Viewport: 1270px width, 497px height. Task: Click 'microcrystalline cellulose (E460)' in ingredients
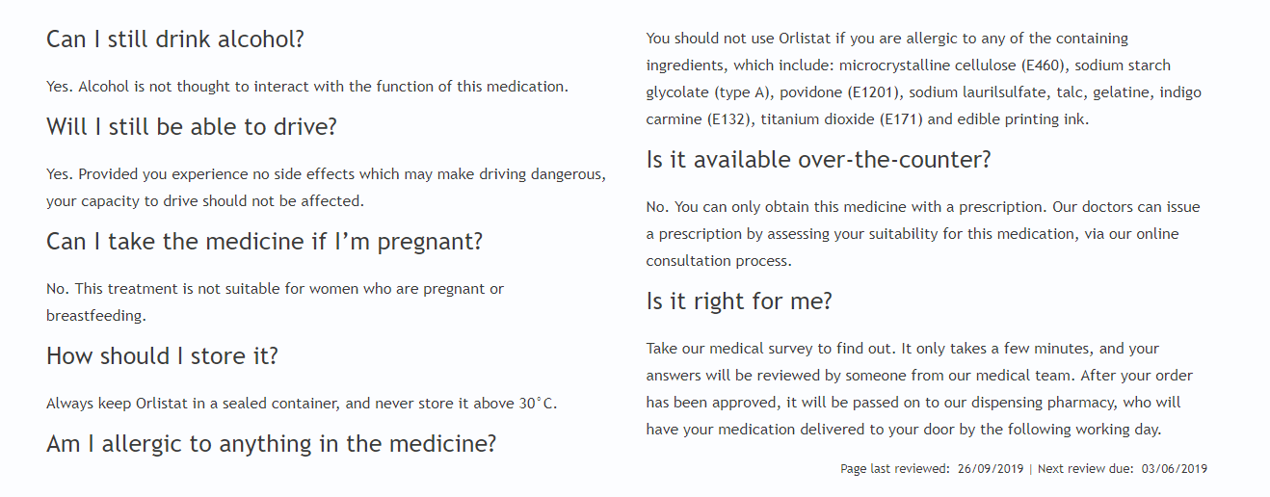coord(954,65)
